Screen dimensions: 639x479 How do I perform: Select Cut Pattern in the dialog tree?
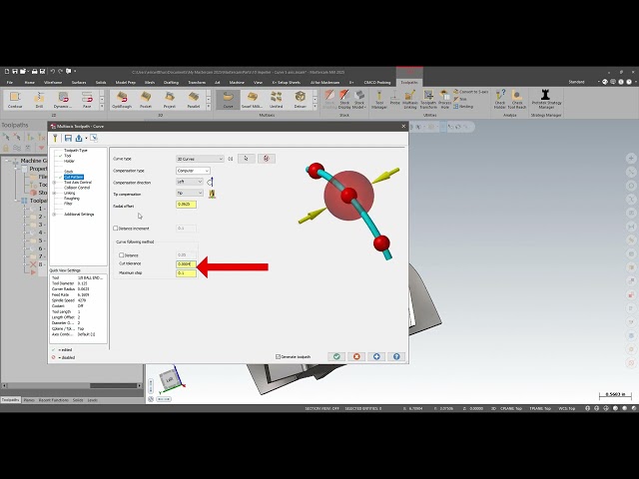[x=74, y=178]
